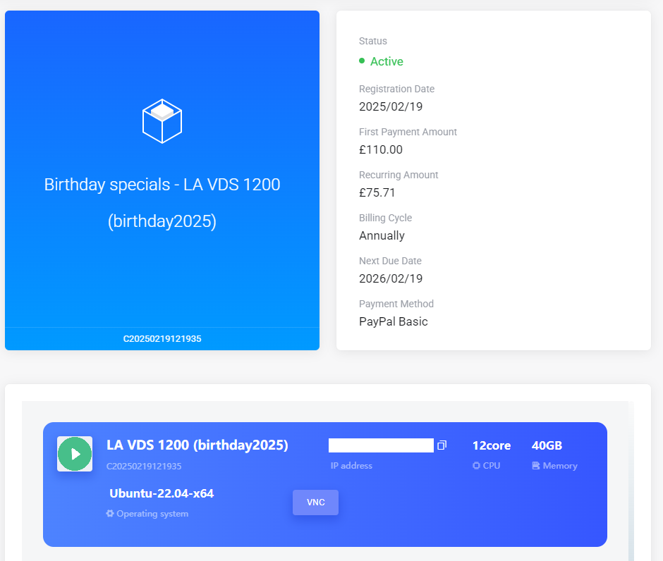Screen dimensions: 663x561
Task: Click the 12core CPU value
Action: click(491, 445)
